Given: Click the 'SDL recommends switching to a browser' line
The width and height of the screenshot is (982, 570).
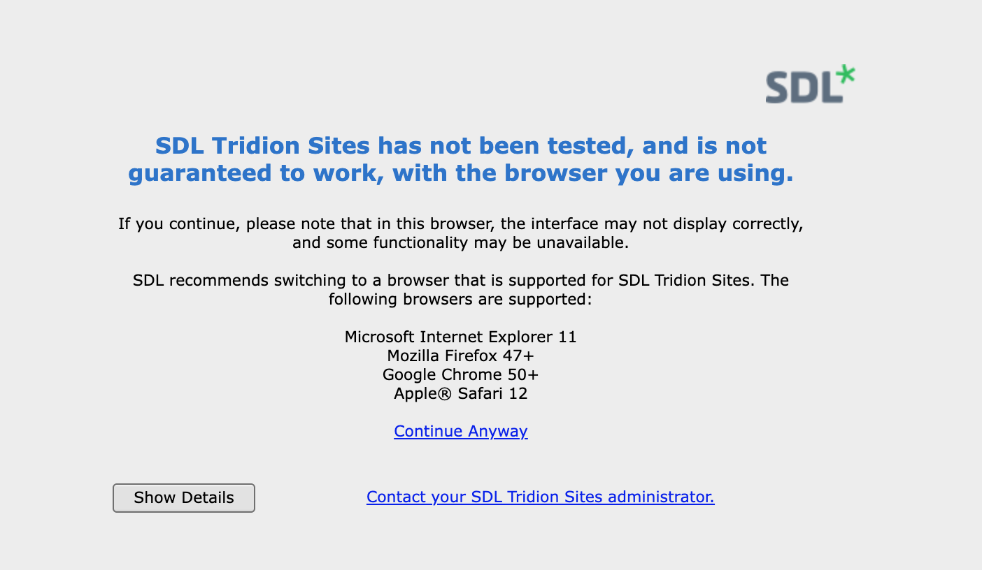Looking at the screenshot, I should coord(461,281).
